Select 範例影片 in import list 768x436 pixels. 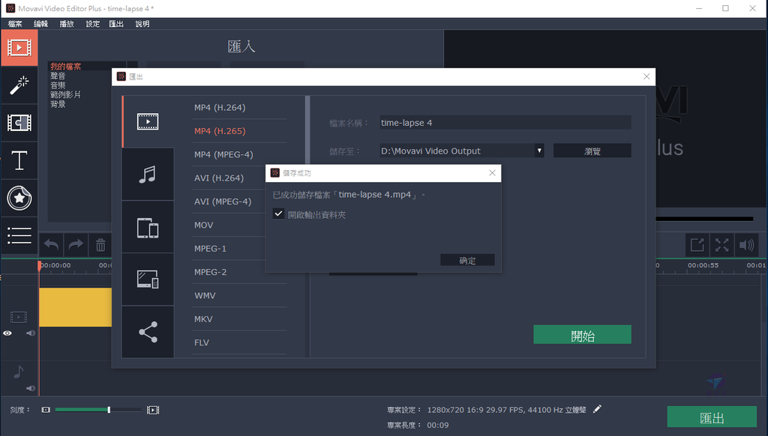[x=65, y=94]
